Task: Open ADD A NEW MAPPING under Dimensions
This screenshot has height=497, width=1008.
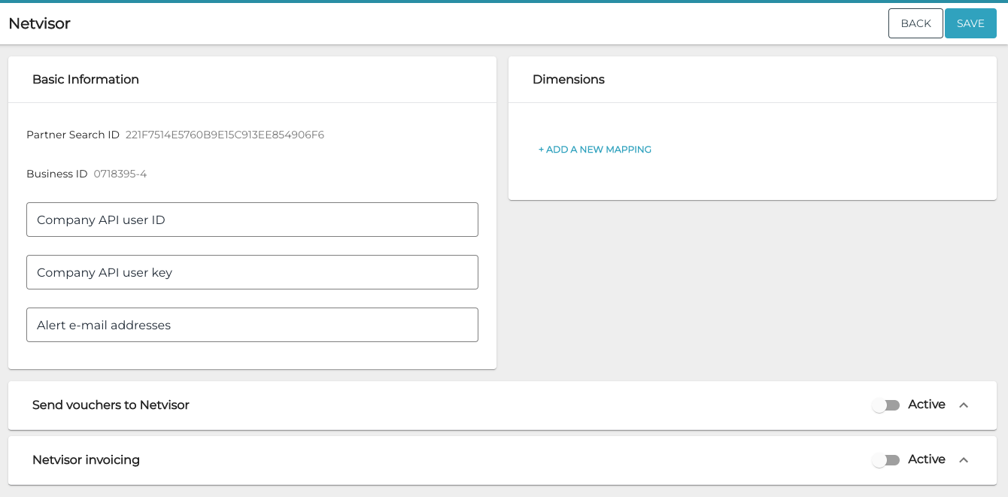Action: pos(595,150)
